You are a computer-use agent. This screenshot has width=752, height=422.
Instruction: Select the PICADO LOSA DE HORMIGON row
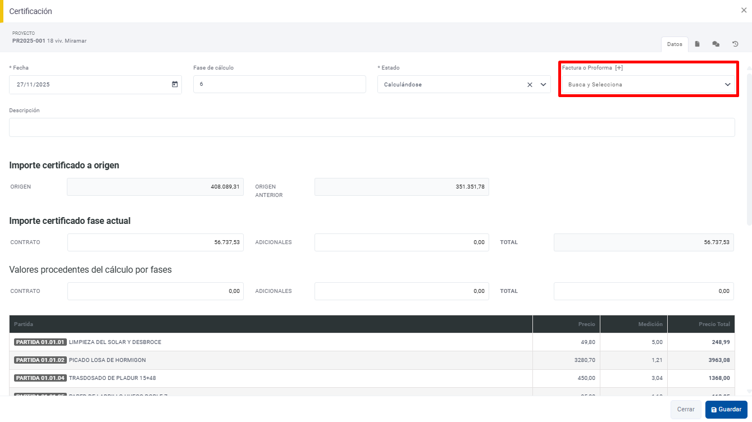click(x=271, y=360)
